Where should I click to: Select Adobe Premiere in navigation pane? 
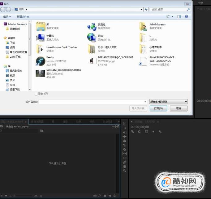click(x=15, y=24)
